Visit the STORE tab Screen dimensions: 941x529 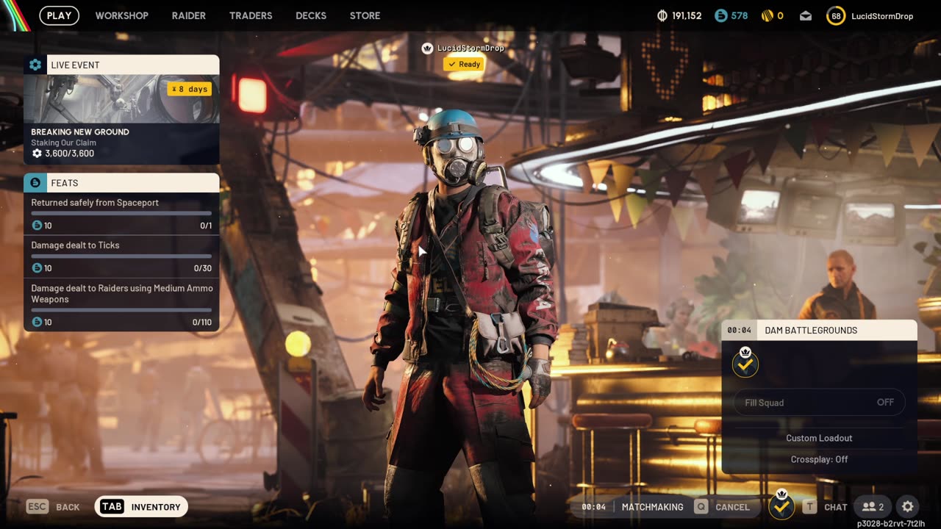pyautogui.click(x=365, y=15)
